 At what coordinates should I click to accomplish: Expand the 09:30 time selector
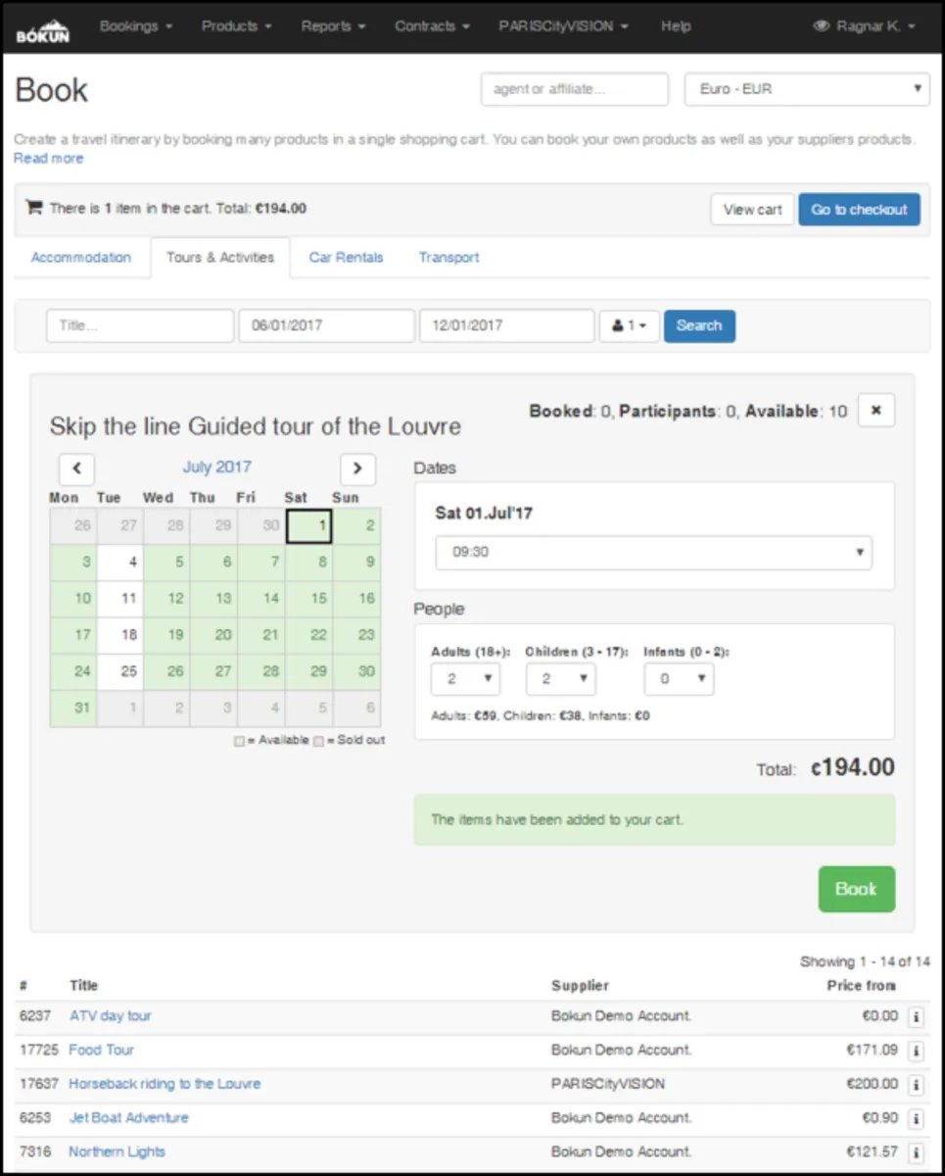click(x=653, y=553)
